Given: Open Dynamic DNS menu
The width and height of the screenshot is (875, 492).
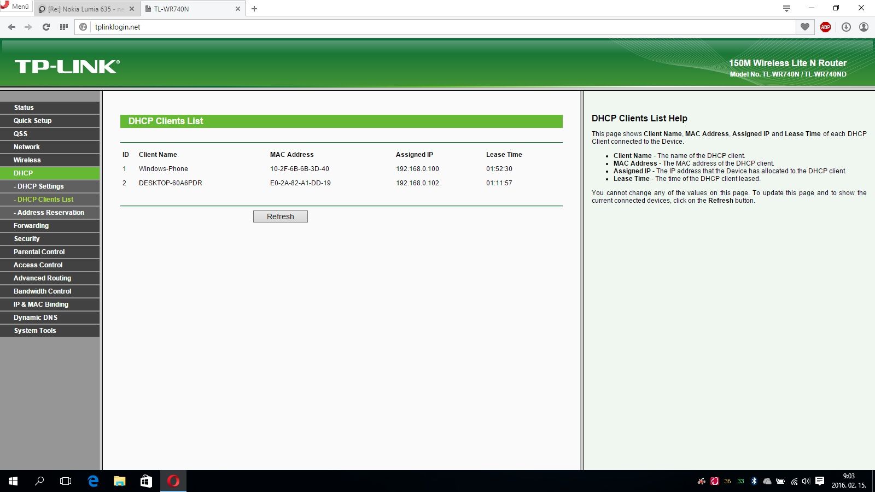Looking at the screenshot, I should pyautogui.click(x=50, y=318).
